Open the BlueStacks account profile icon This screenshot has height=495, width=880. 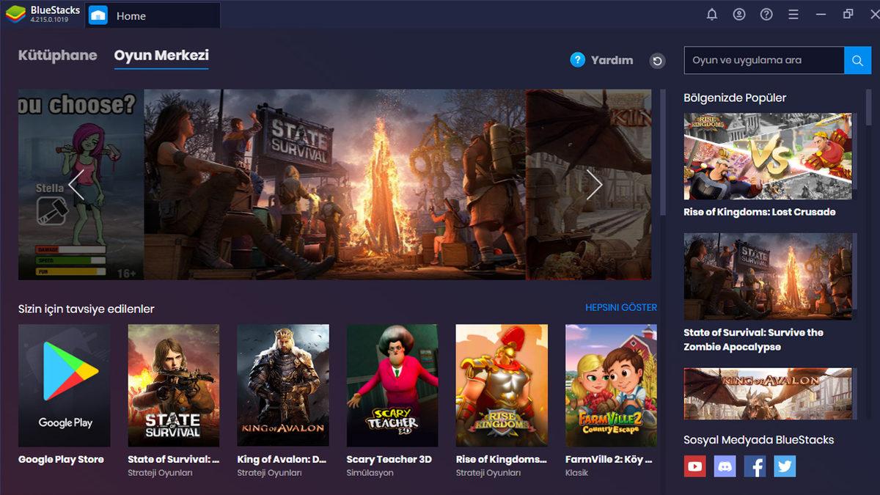click(x=738, y=14)
